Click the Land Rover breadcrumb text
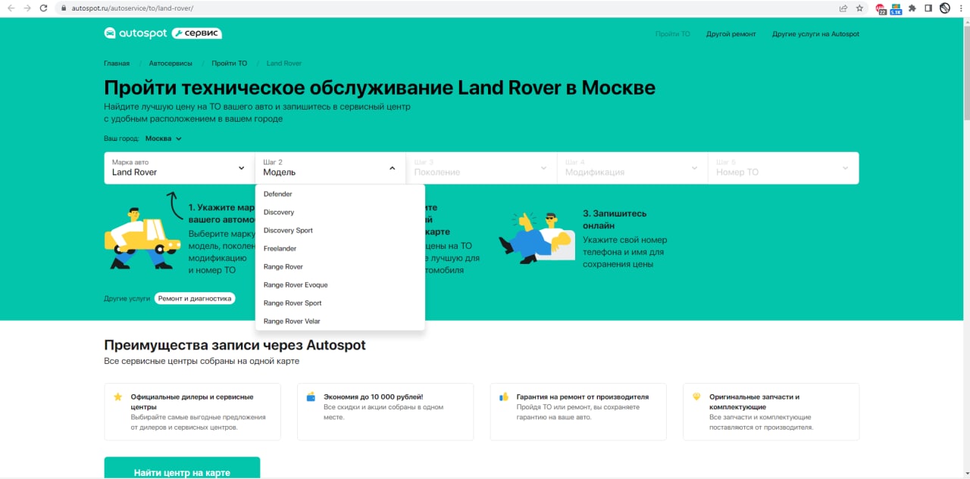 point(284,63)
